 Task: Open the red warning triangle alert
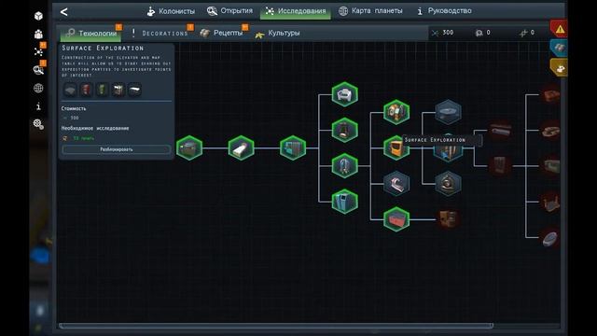[x=559, y=29]
